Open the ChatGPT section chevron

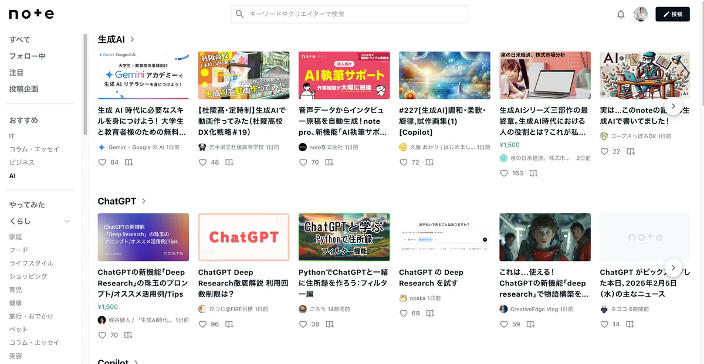tap(144, 201)
